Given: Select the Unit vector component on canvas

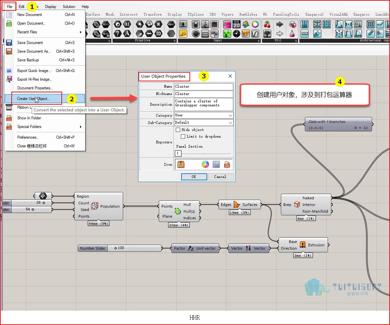Looking at the screenshot, I should click(195, 248).
